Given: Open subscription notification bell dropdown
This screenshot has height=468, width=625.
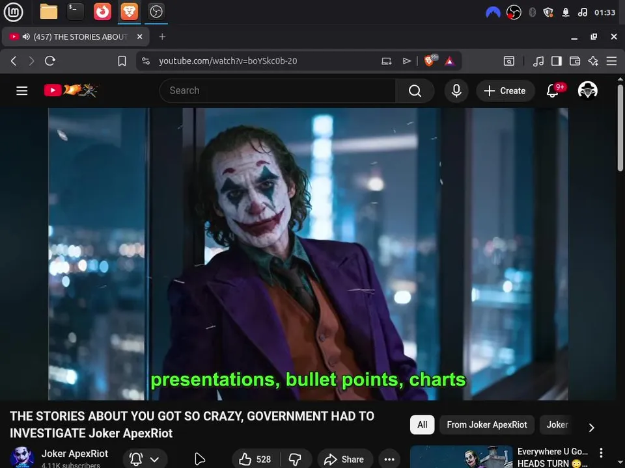Looking at the screenshot, I should coord(145,460).
